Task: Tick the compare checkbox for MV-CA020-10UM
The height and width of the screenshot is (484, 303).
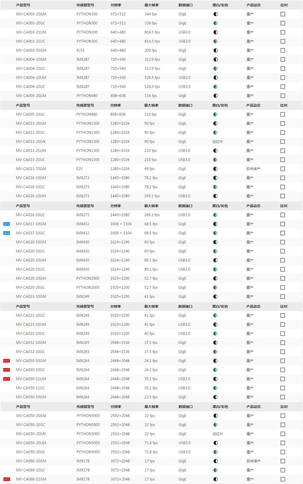Action: [x=283, y=260]
